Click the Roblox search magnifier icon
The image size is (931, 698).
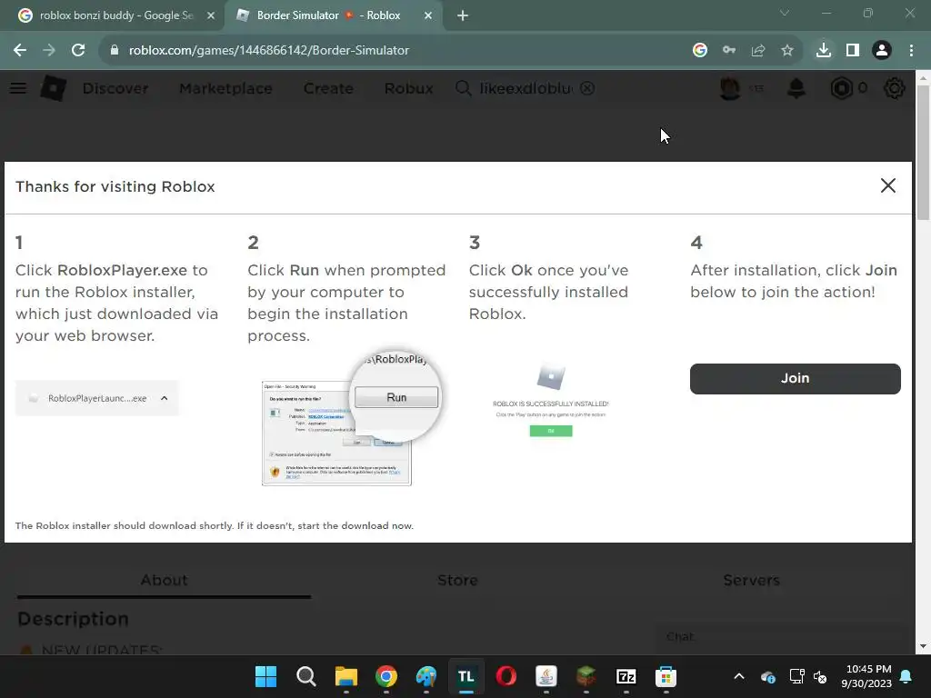coord(463,88)
